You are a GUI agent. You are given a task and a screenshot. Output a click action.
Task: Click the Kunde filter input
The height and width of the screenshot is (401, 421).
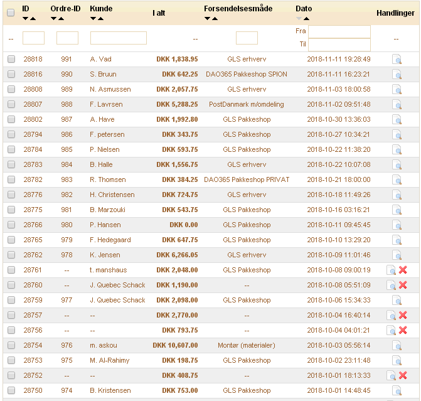point(119,38)
